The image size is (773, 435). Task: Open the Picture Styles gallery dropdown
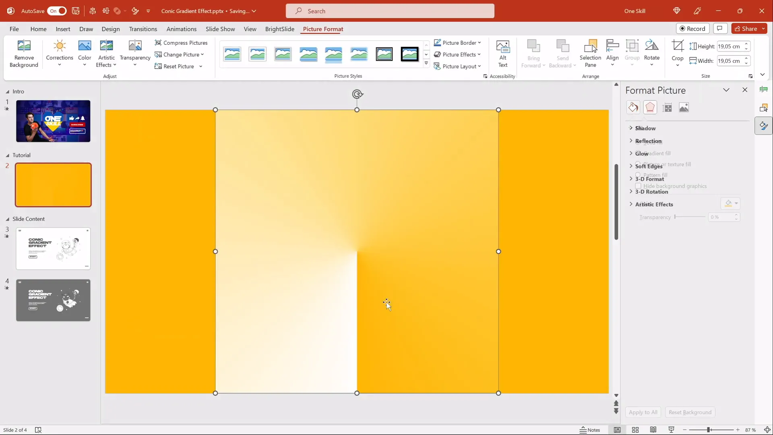pyautogui.click(x=426, y=64)
